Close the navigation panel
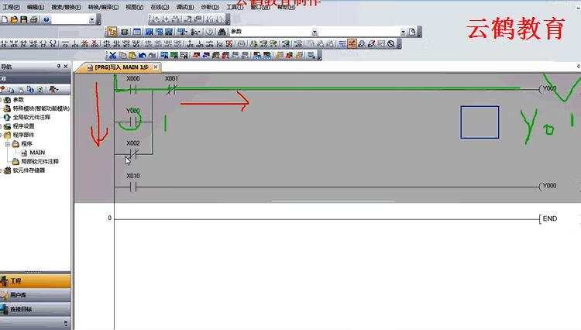 66,67
